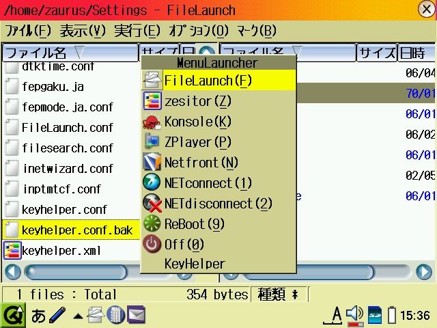The image size is (437, 328).
Task: Click the keyhelper.xml file type icon
Action: (12, 250)
